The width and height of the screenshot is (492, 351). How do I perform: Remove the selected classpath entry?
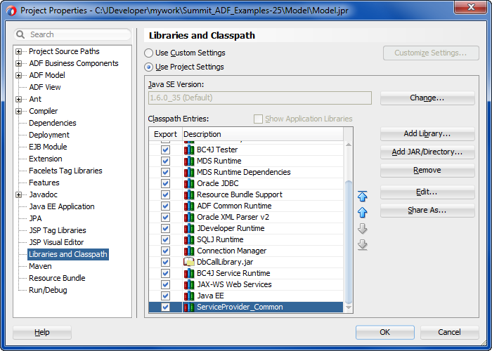[x=427, y=170]
